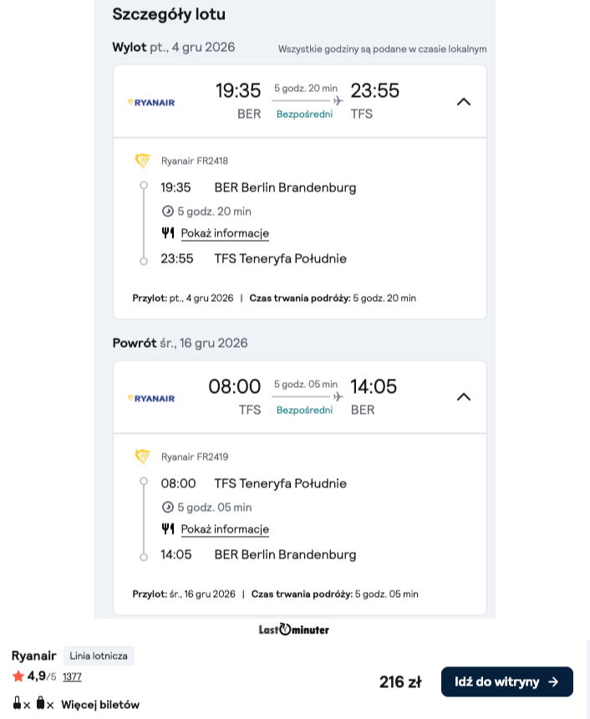Click the Ryanair logo on the return flight
This screenshot has height=719, width=590.
(x=150, y=399)
